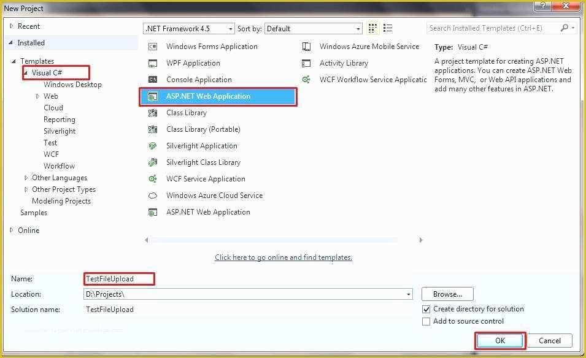Viewport: 586px width, 358px height.
Task: Select WCF category in tree
Action: (51, 154)
